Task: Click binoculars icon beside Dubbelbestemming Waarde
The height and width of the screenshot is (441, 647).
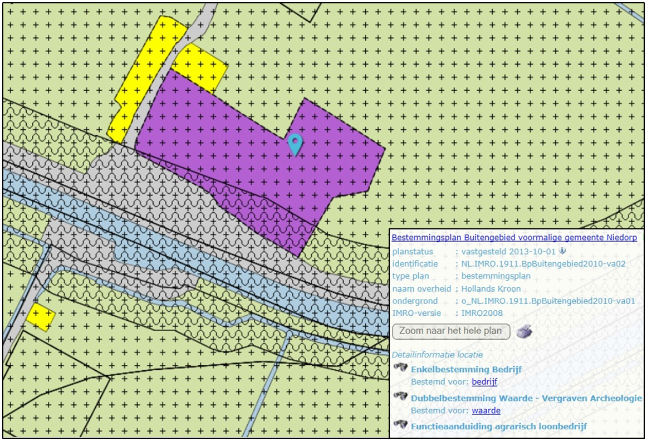Action: (400, 396)
